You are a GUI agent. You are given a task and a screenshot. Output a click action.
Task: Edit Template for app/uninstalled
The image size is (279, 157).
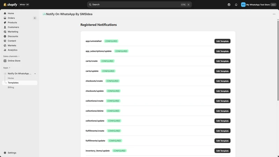click(222, 41)
